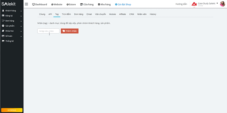Expand the Đơn hàng sidebar chevron
This screenshot has height=113, width=227.
pyautogui.click(x=21, y=21)
